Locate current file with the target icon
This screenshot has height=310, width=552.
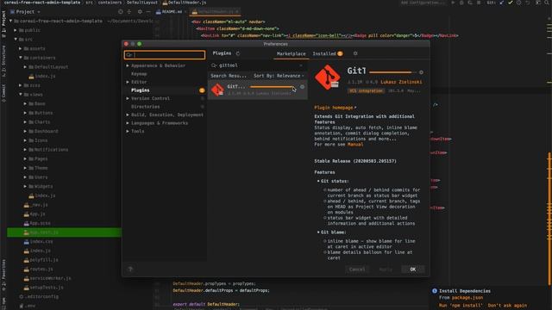pos(121,11)
